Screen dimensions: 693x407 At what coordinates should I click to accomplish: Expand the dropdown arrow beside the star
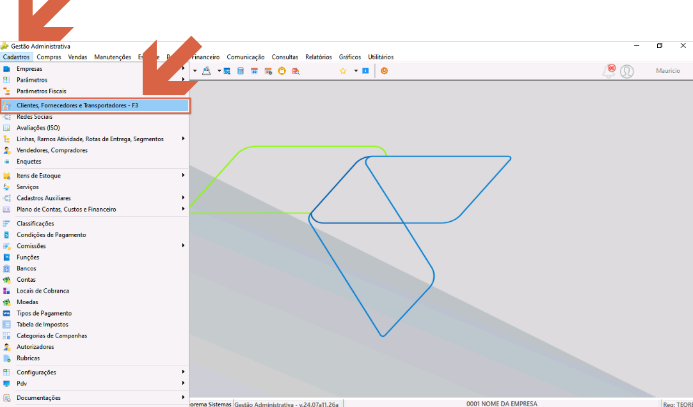tap(355, 71)
